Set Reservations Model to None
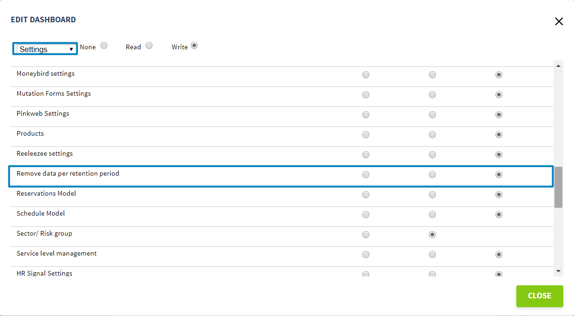Viewport: 574px width, 316px height. coord(366,194)
